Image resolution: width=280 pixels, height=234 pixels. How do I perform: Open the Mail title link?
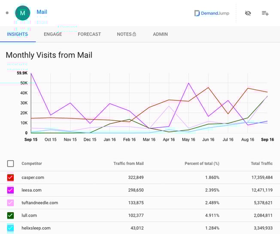(x=42, y=12)
